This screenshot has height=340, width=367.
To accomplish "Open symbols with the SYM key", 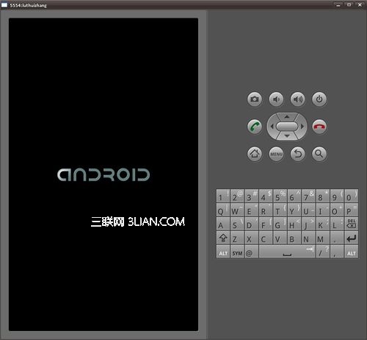I will coord(237,252).
